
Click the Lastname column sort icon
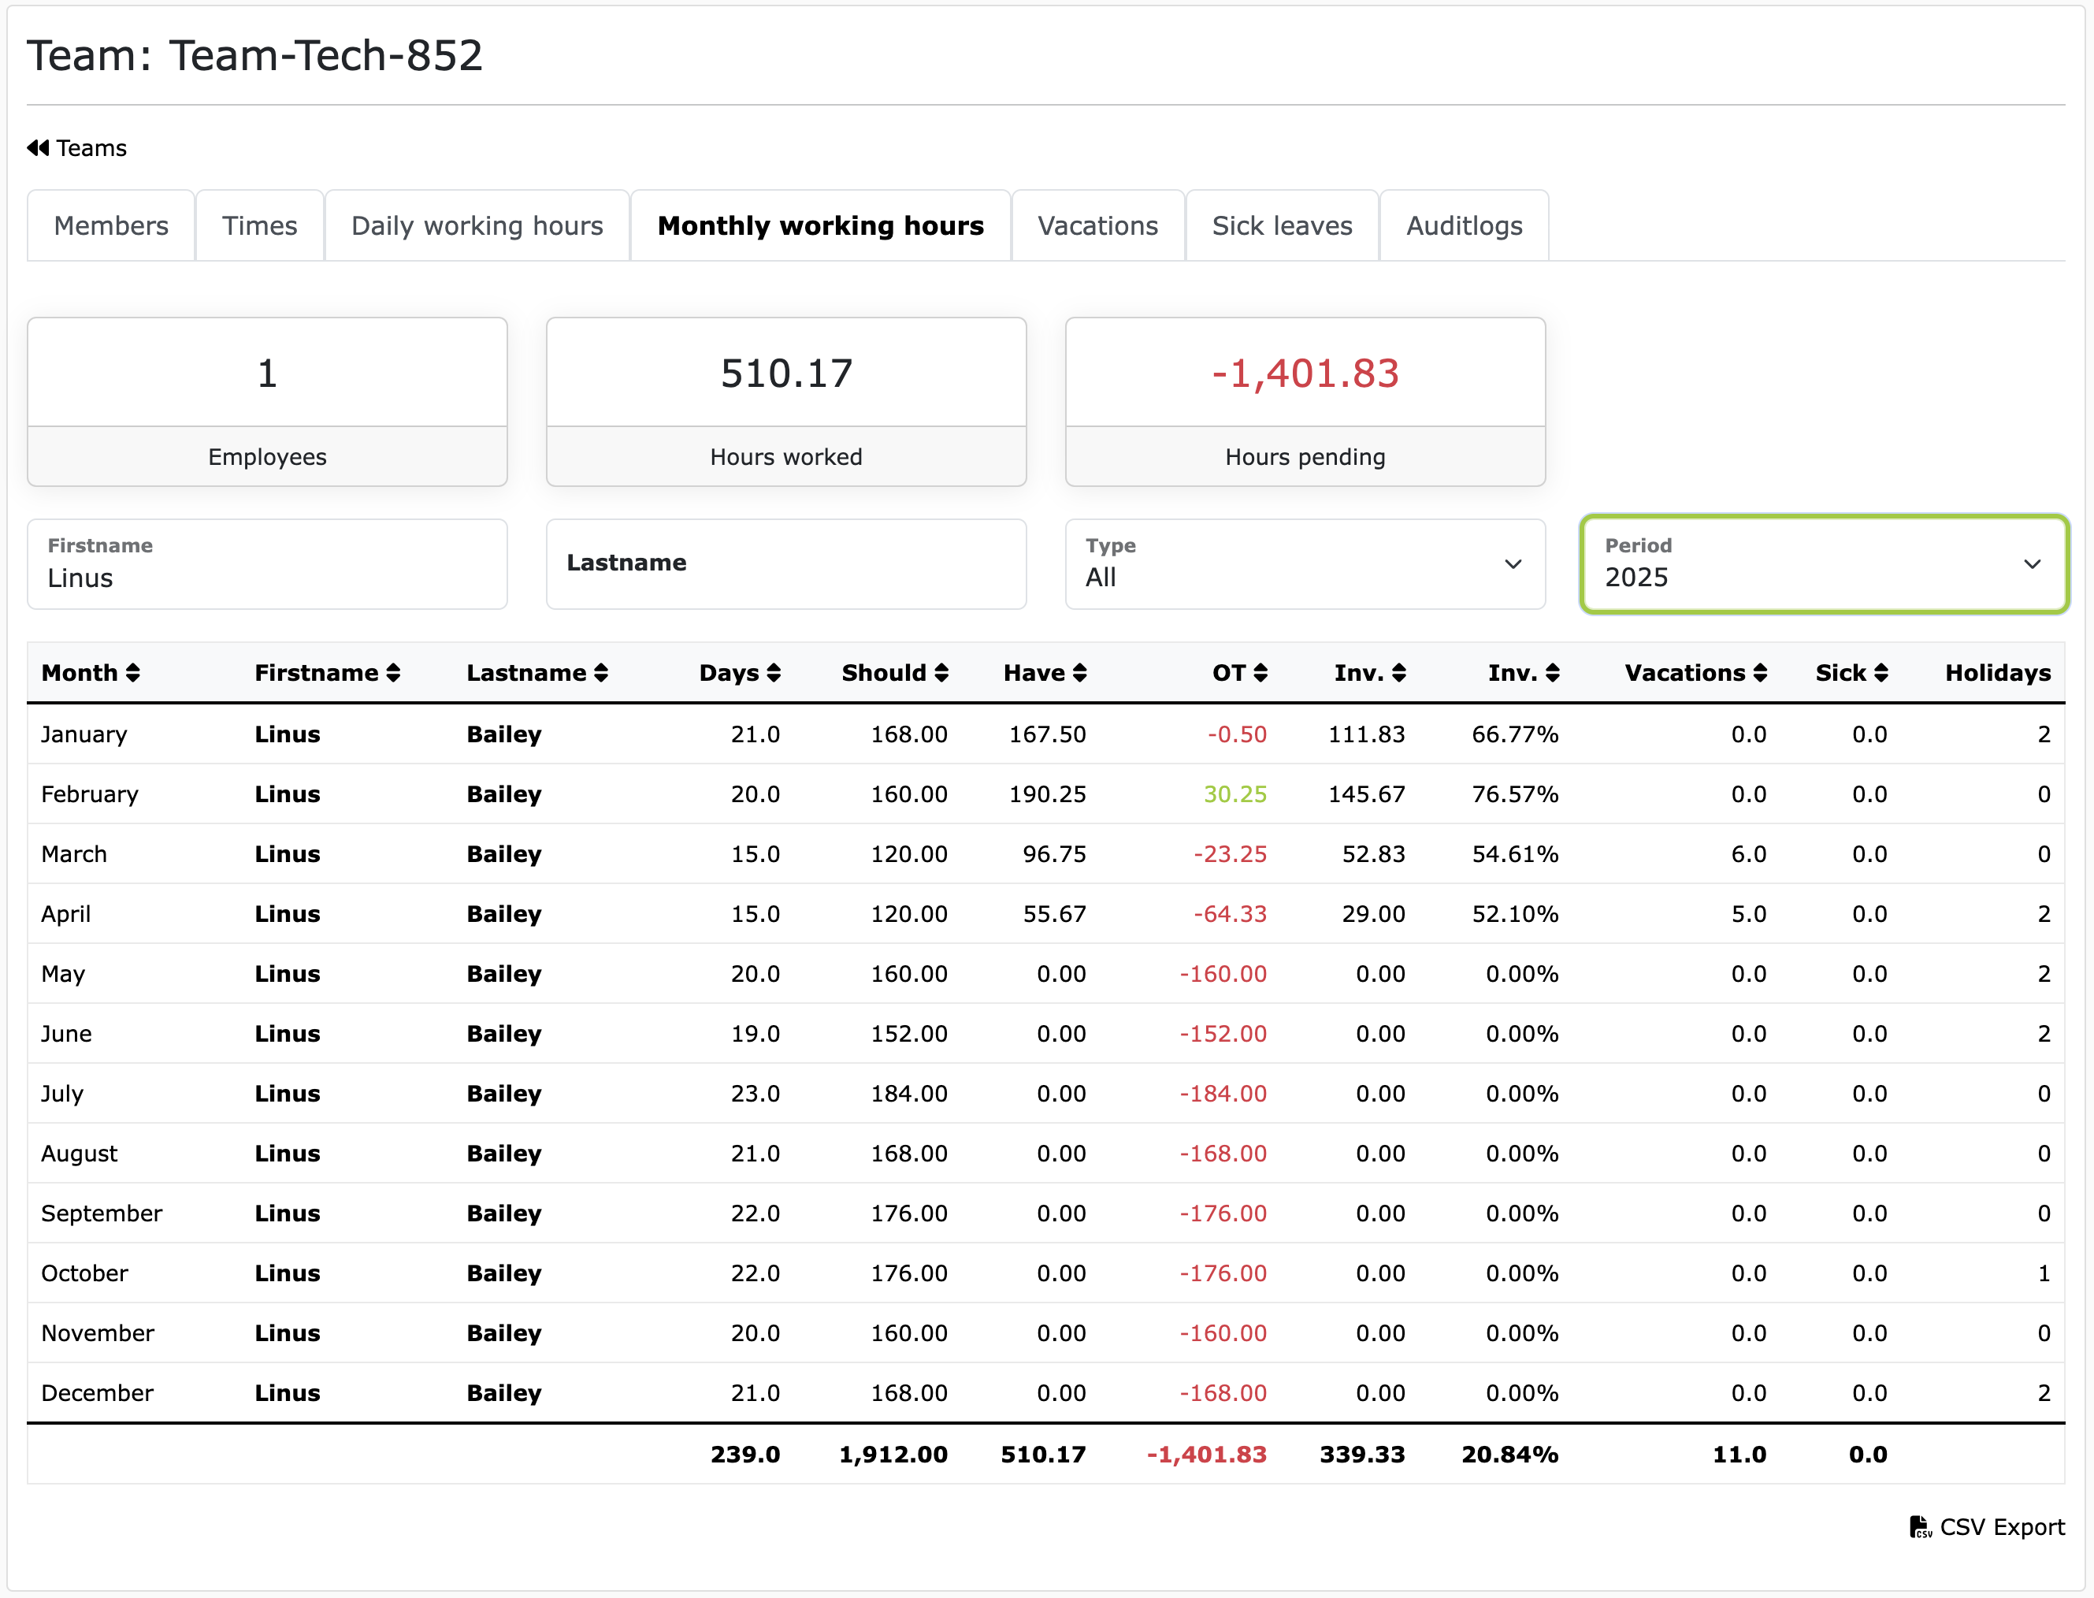tap(601, 674)
